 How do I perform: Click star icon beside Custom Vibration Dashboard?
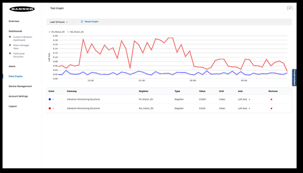pos(10,37)
